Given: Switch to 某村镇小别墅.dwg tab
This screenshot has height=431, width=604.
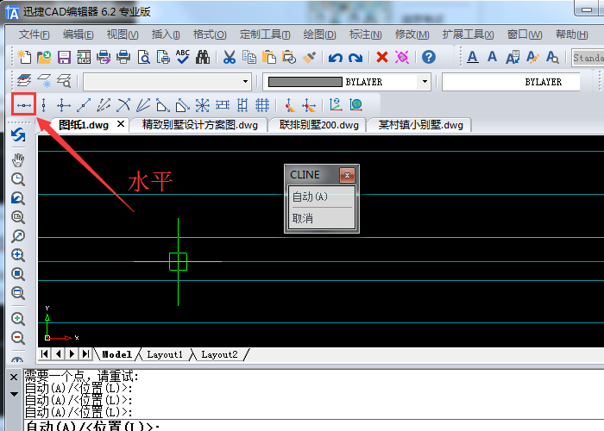Looking at the screenshot, I should click(x=421, y=125).
